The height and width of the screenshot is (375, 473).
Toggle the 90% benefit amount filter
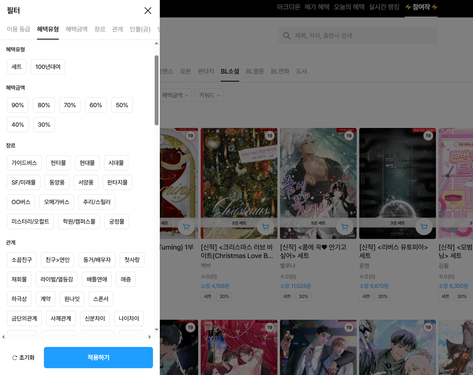[18, 105]
